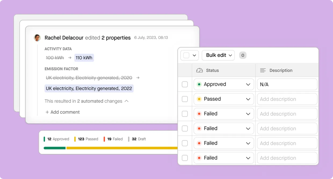
Task: Click the grey selected-count badge showing 0
Action: [x=242, y=55]
